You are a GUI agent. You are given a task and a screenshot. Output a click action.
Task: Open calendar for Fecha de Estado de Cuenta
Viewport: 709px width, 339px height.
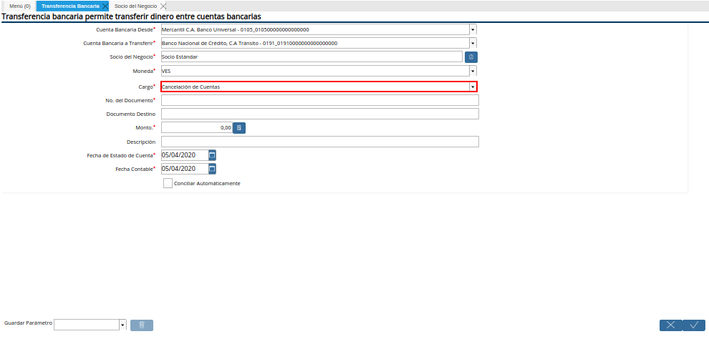pos(212,155)
